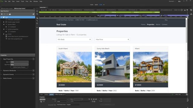The height and width of the screenshot is (108, 193).
Task: Switch to the Split view
Action: coord(96,5)
